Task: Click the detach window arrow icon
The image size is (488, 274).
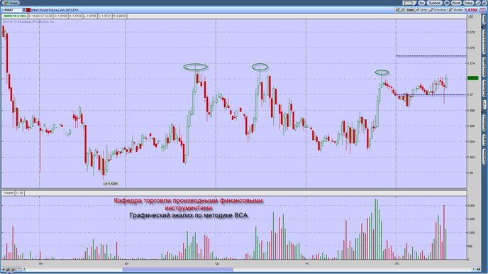Action: click(478, 3)
